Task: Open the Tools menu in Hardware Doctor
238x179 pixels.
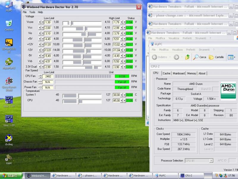Action: click(x=32, y=12)
